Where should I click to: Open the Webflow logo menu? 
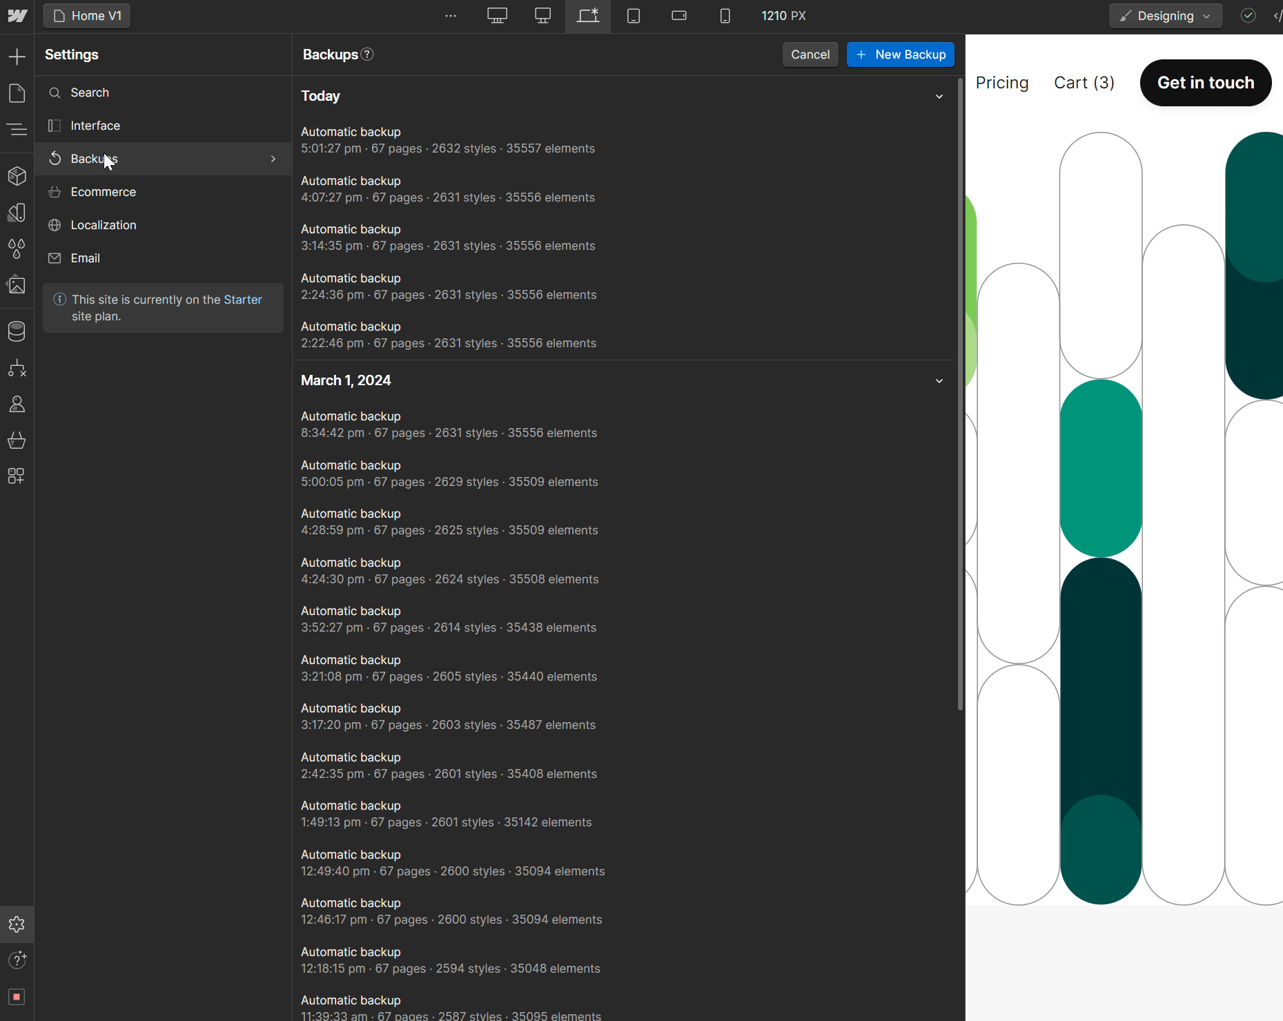tap(17, 16)
